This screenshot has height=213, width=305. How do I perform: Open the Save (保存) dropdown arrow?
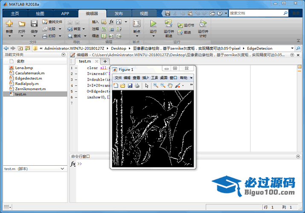coord(34,36)
